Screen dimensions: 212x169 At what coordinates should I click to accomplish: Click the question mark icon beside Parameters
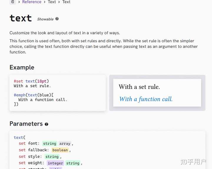[47, 124]
